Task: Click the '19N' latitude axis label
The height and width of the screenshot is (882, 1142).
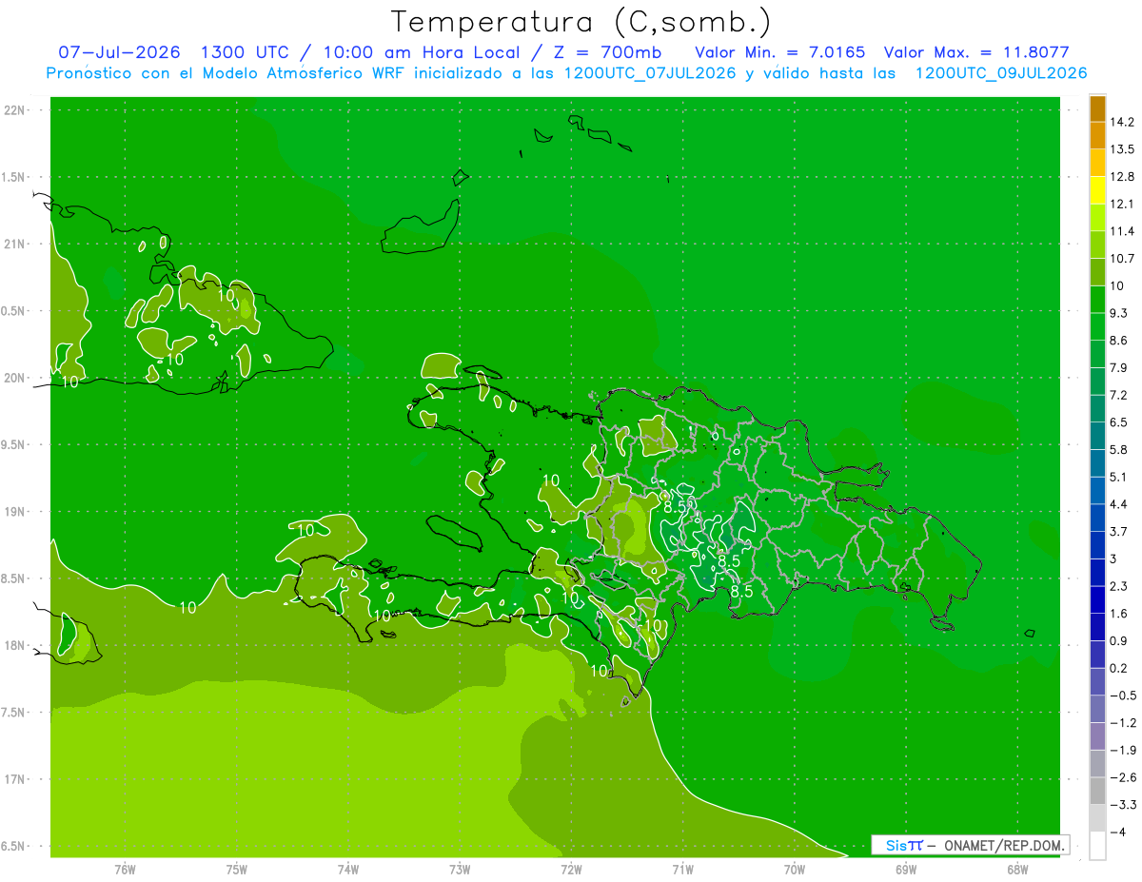Action: pyautogui.click(x=14, y=512)
